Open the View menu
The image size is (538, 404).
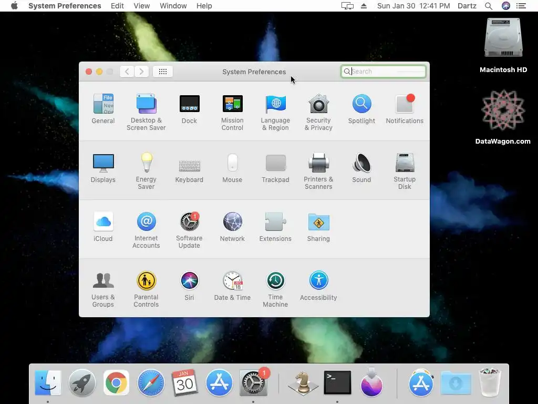(142, 6)
